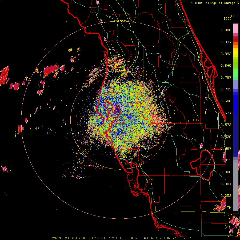Click the 50 NMI range ring label
Screen dimensions: 240x240
(x=120, y=71)
